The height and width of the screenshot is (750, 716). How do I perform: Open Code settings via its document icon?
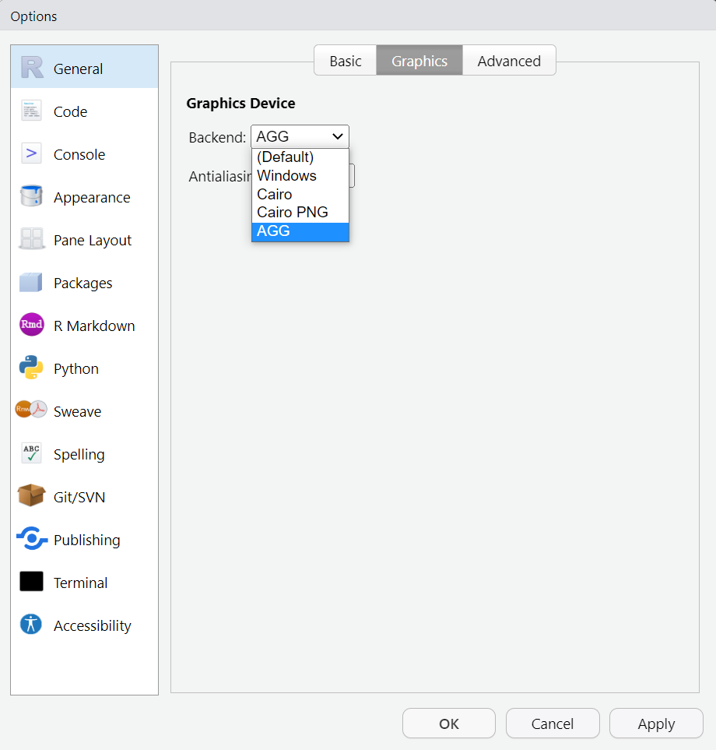(32, 111)
